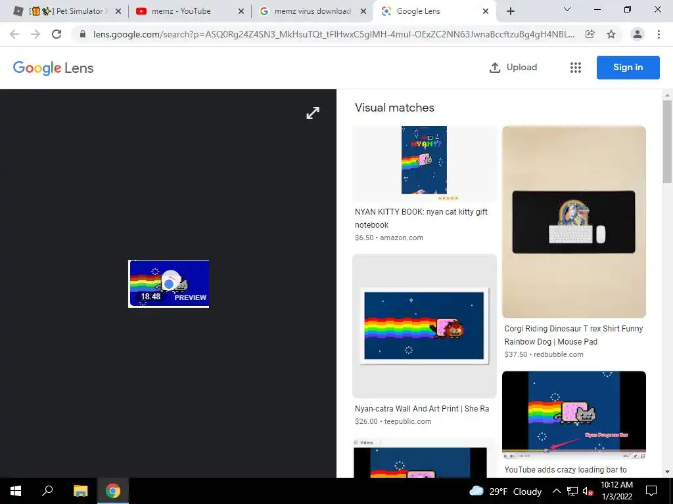673x504 pixels.
Task: Close the Pet Simulator X tab
Action: (x=118, y=11)
